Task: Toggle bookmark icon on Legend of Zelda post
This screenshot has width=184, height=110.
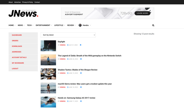Action: pyautogui.click(x=81, y=59)
